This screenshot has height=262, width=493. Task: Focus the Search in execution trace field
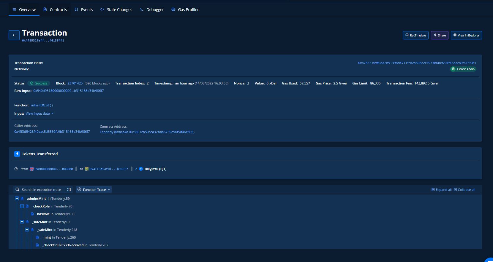click(x=41, y=190)
